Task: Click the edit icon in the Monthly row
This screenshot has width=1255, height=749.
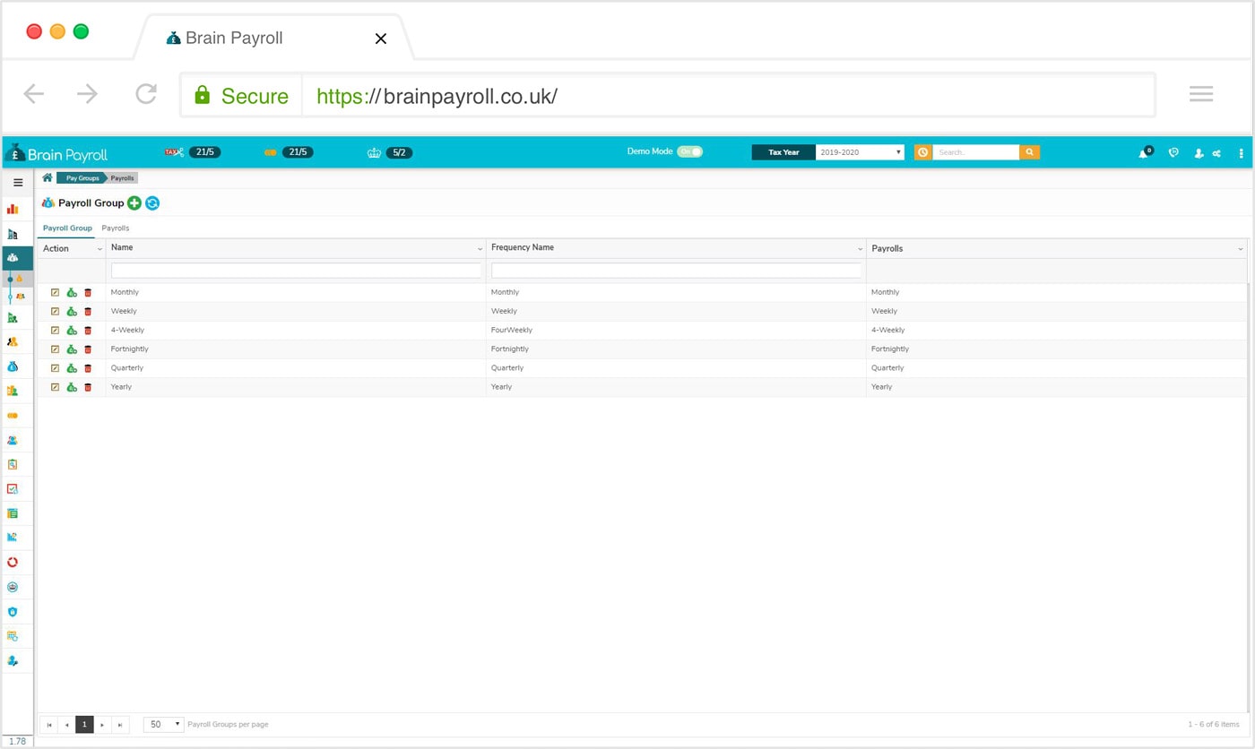Action: pos(55,292)
